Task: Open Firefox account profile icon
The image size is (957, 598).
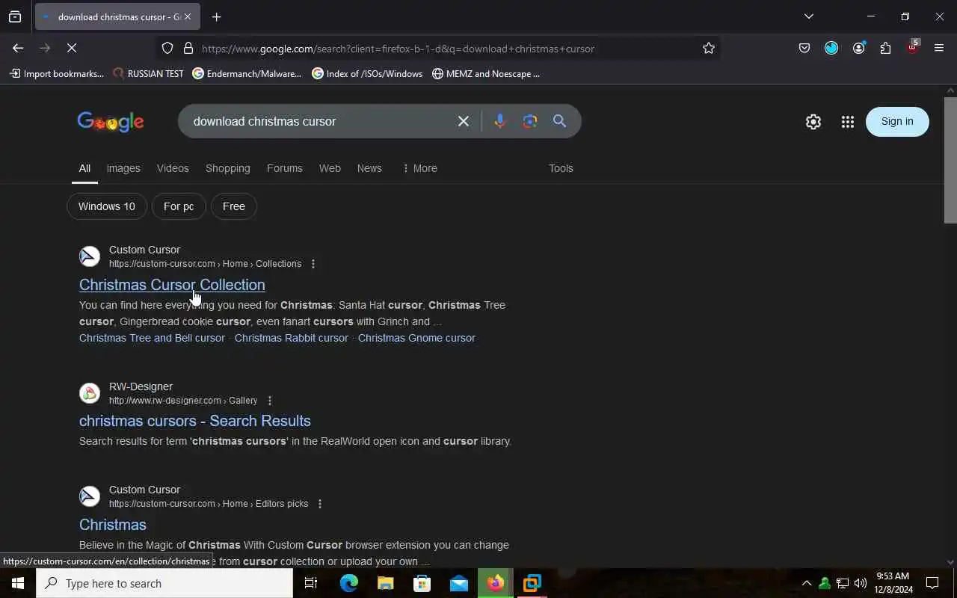Action: 858,48
